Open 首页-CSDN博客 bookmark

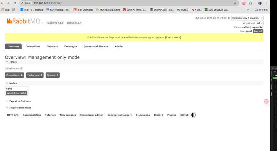(x=83, y=10)
